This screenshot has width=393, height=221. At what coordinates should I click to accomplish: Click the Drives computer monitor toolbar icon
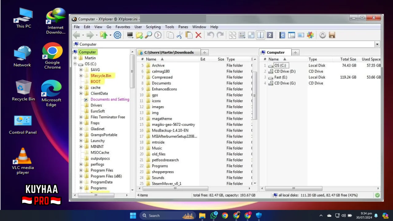point(130,35)
